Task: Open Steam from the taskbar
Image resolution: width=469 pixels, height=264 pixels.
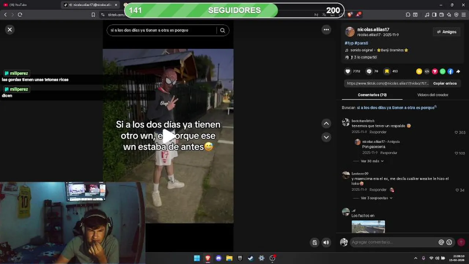Action: click(251, 258)
